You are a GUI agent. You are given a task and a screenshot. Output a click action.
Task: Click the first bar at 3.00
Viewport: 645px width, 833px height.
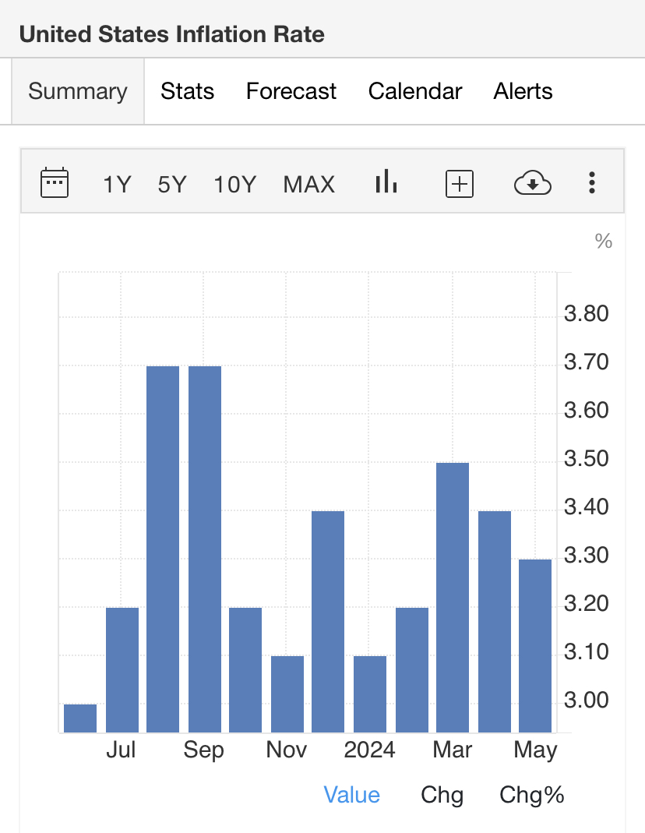pos(80,718)
